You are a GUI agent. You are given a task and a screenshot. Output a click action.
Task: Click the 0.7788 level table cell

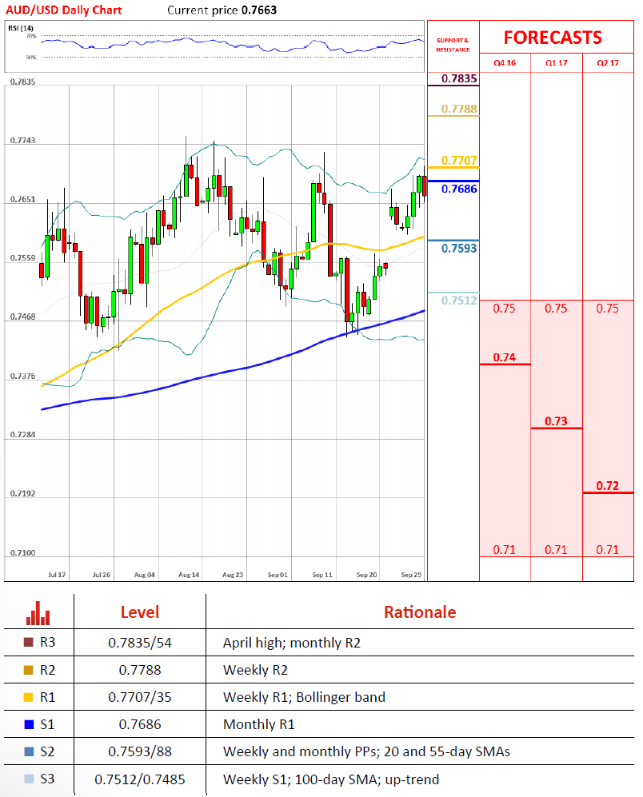pos(140,670)
